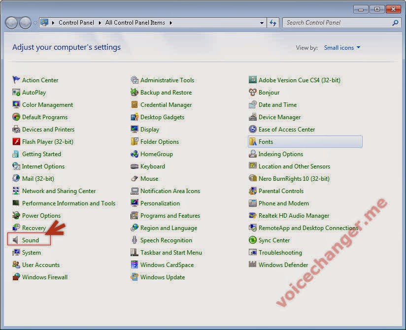Click the red Flash Player icon
406x330 pixels.
(16, 141)
